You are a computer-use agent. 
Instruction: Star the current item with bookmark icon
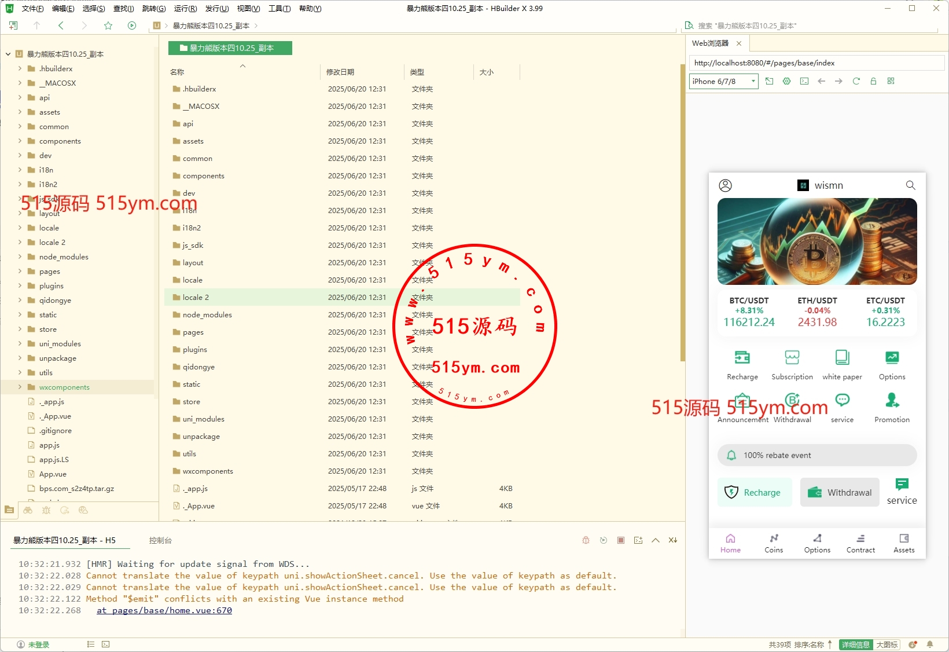coord(108,25)
